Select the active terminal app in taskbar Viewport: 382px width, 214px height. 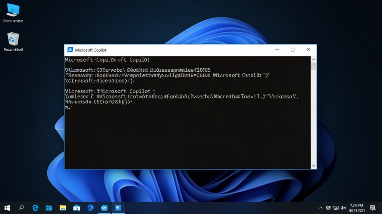pyautogui.click(x=118, y=208)
